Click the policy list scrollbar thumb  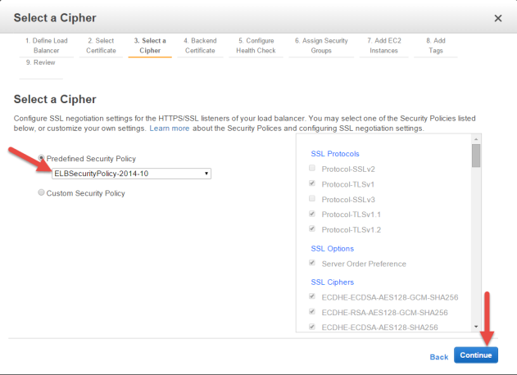[476, 156]
